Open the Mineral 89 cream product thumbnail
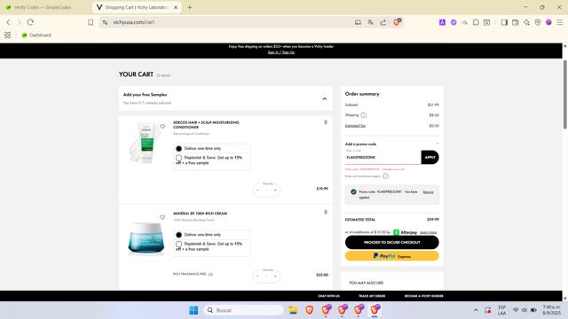Screen dimensions: 568x319 pos(146,238)
